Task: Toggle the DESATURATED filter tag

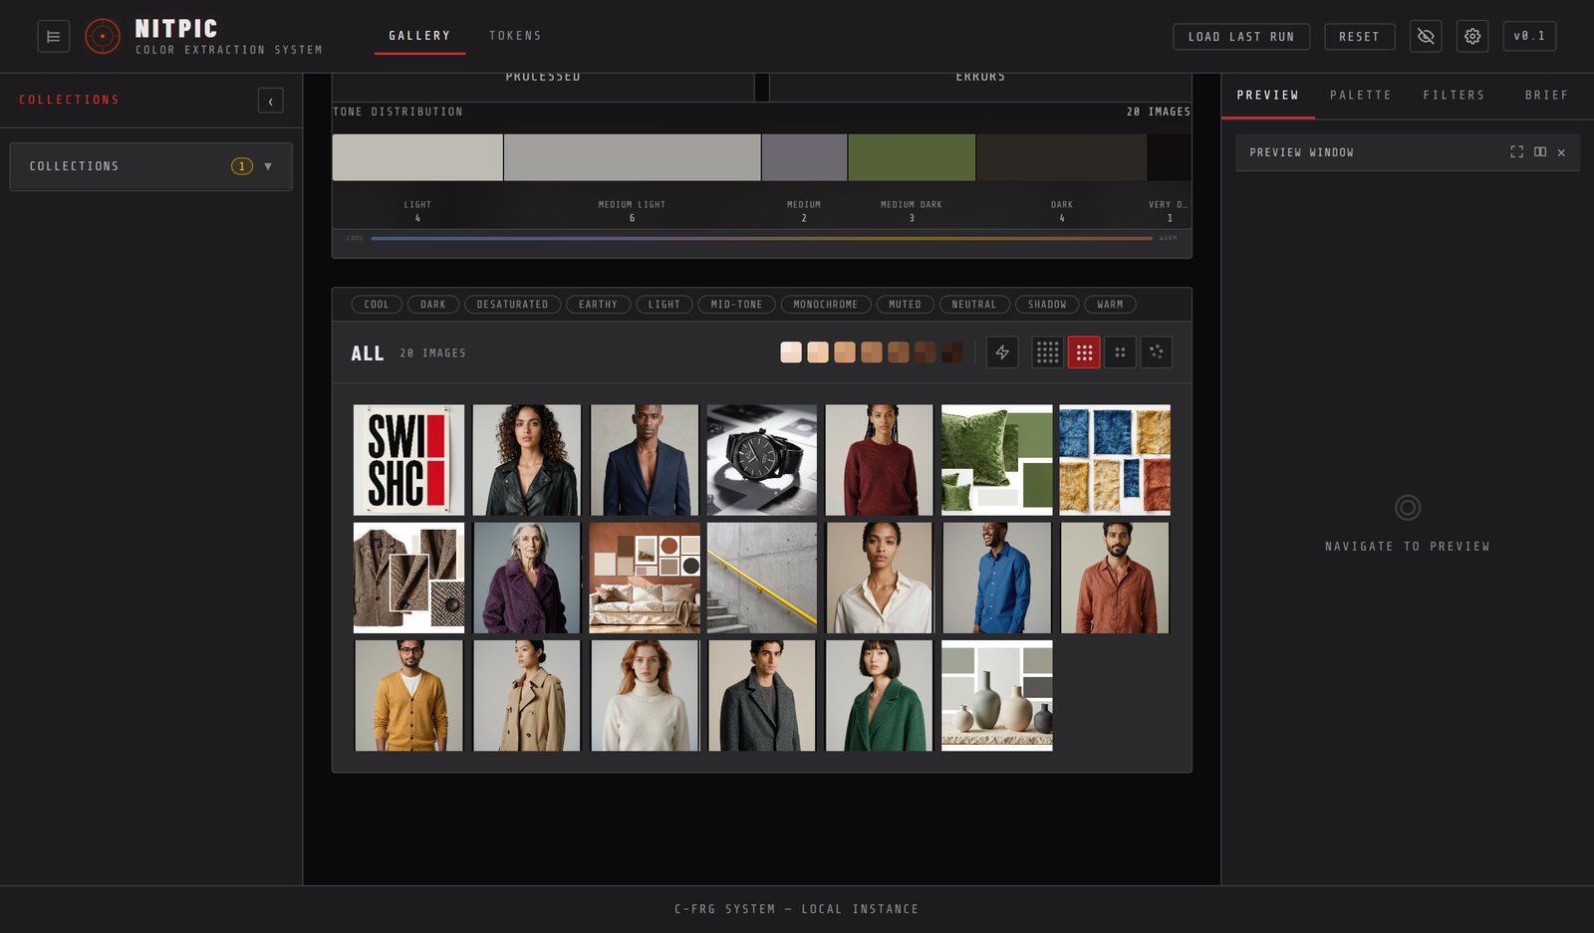Action: point(512,305)
